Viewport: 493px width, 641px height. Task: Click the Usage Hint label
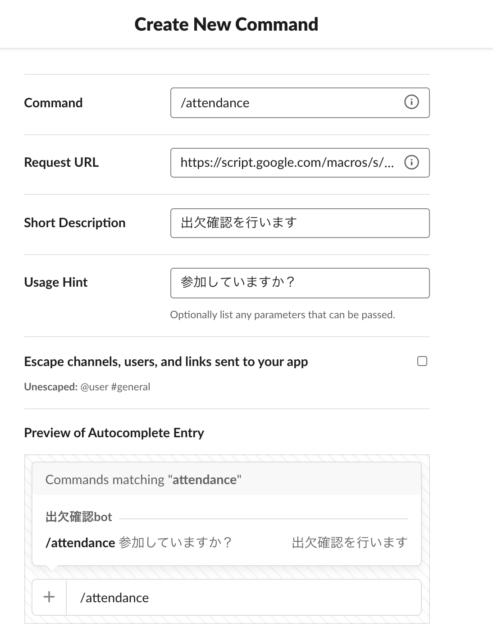(56, 282)
